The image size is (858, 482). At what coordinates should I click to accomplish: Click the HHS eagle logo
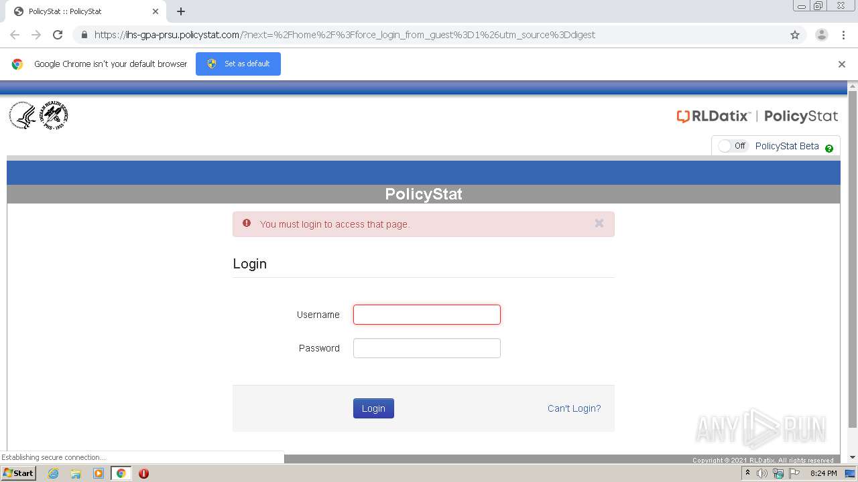[22, 116]
